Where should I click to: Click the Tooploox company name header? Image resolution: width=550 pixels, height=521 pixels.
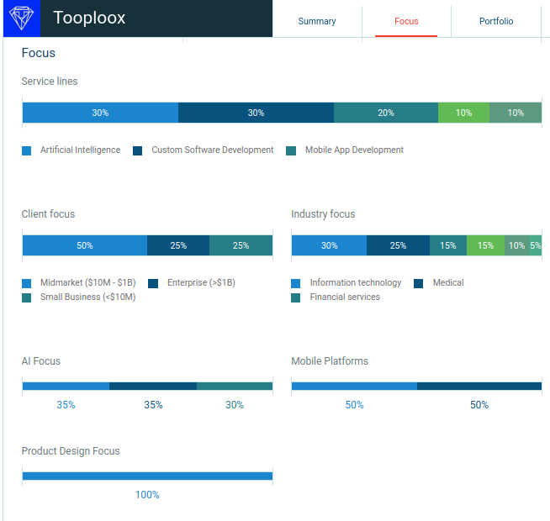click(89, 18)
